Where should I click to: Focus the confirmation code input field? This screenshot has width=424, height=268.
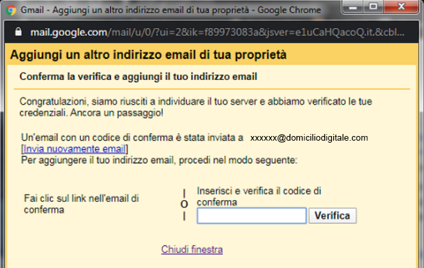click(252, 215)
